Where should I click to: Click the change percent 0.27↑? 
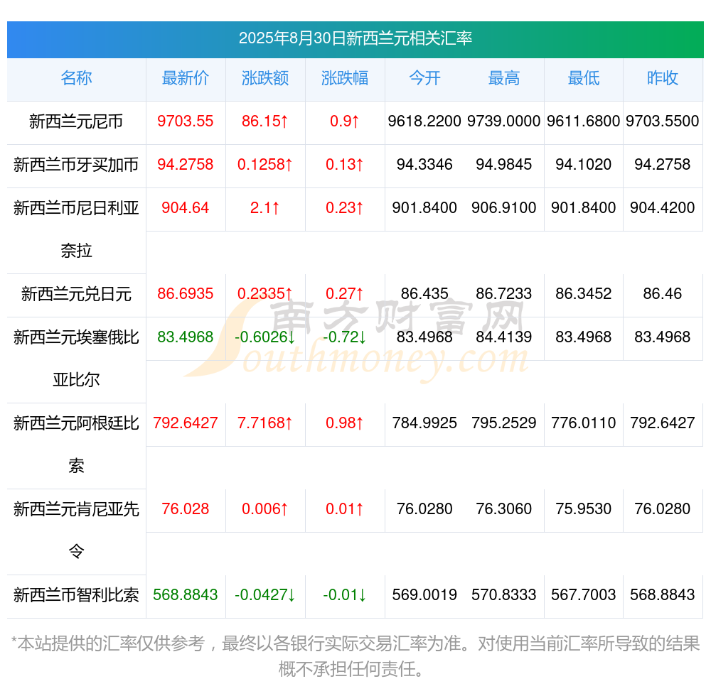click(345, 293)
